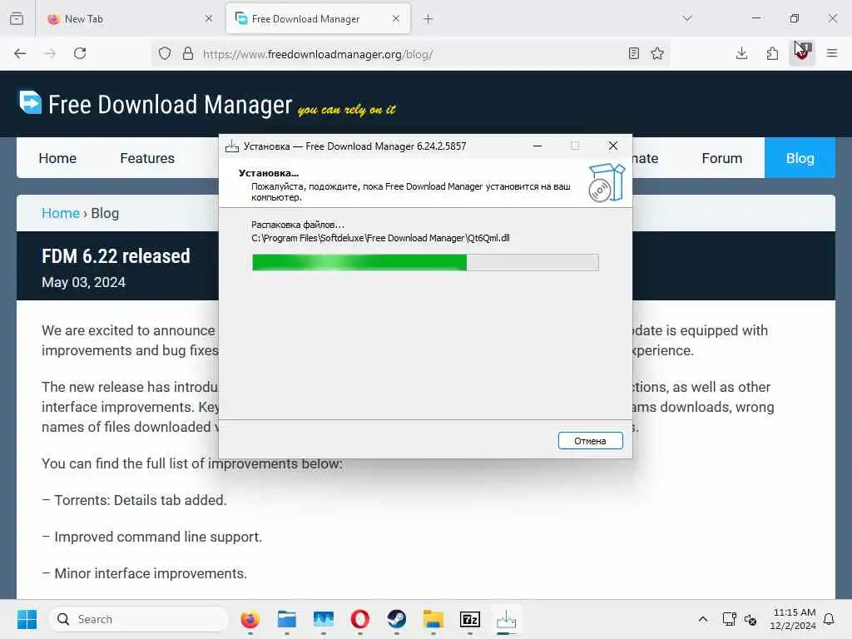Open the Firefox downloads panel

741,53
